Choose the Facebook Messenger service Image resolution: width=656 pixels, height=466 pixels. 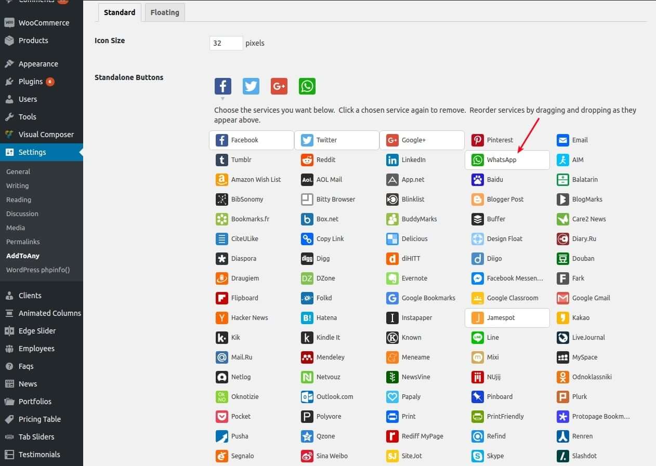click(x=507, y=278)
